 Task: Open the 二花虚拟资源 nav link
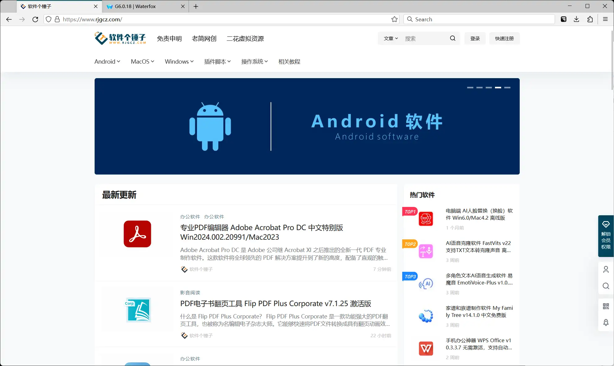(x=245, y=39)
